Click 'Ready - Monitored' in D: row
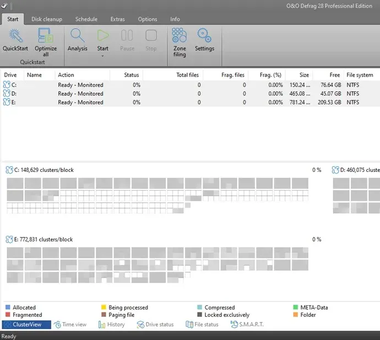 click(x=80, y=94)
